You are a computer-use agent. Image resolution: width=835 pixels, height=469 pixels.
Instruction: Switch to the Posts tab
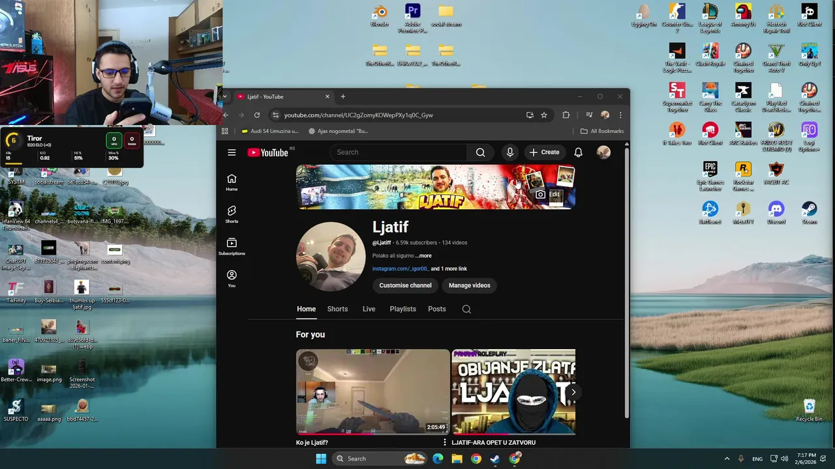tap(437, 309)
